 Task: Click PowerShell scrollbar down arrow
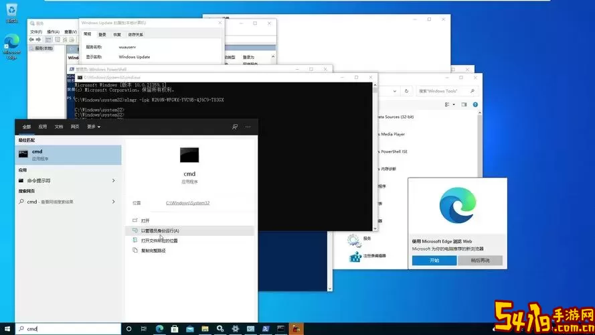329,289
